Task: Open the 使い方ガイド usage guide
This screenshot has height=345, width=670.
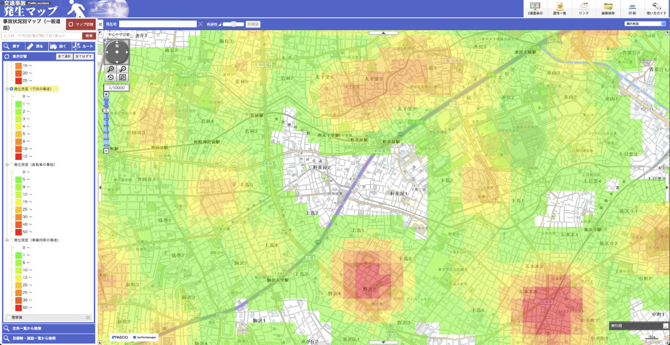Action: 656,9
